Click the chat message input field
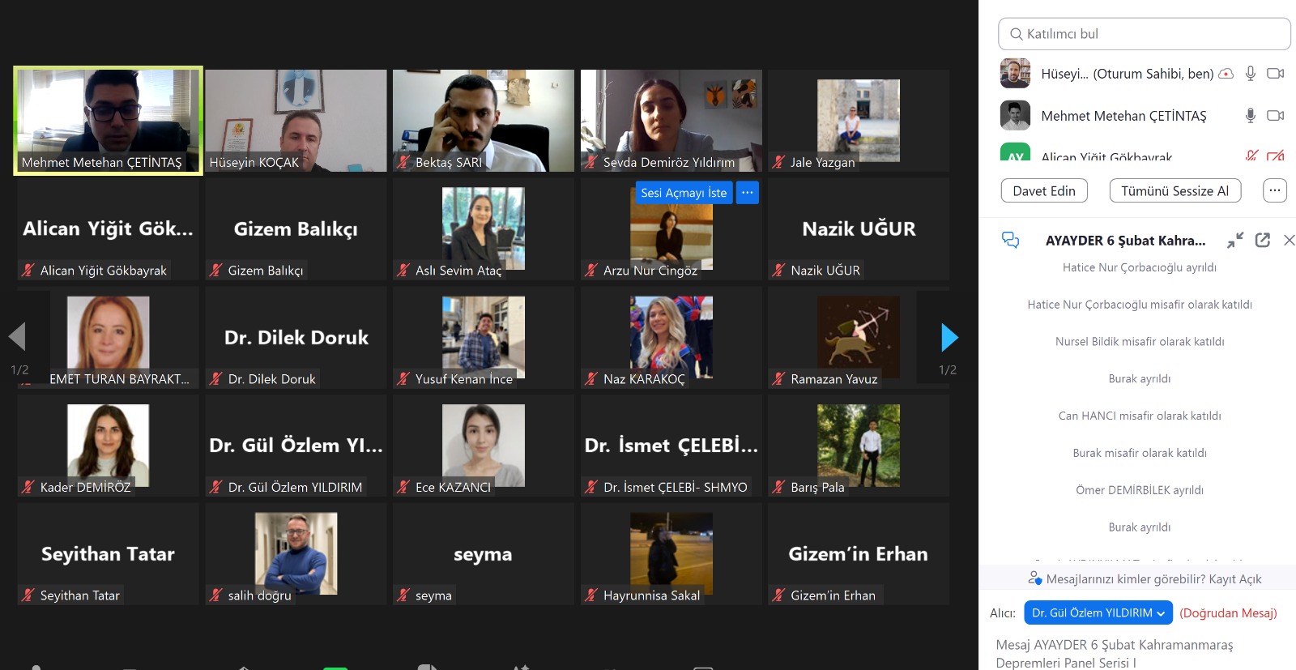1296x670 pixels. click(x=1134, y=653)
